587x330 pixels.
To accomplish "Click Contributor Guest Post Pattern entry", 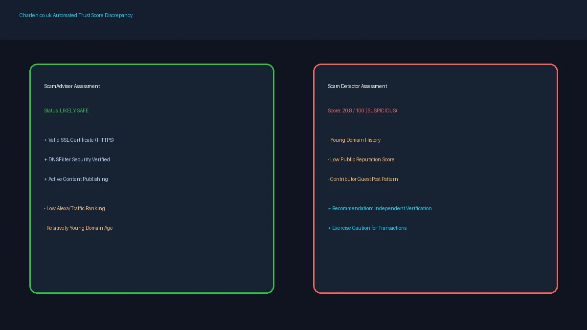I will (x=363, y=179).
